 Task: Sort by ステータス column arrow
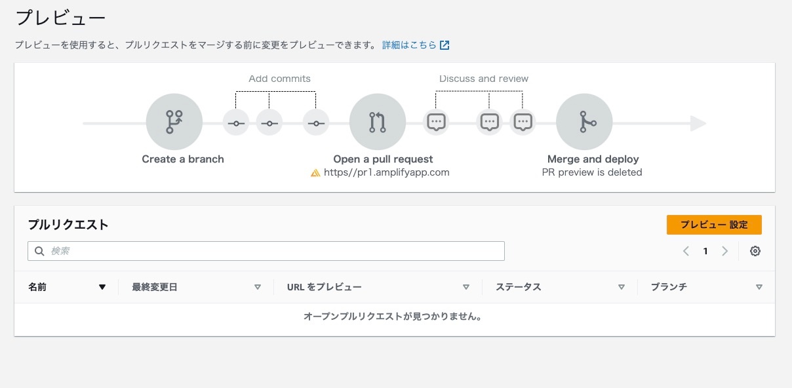[622, 287]
